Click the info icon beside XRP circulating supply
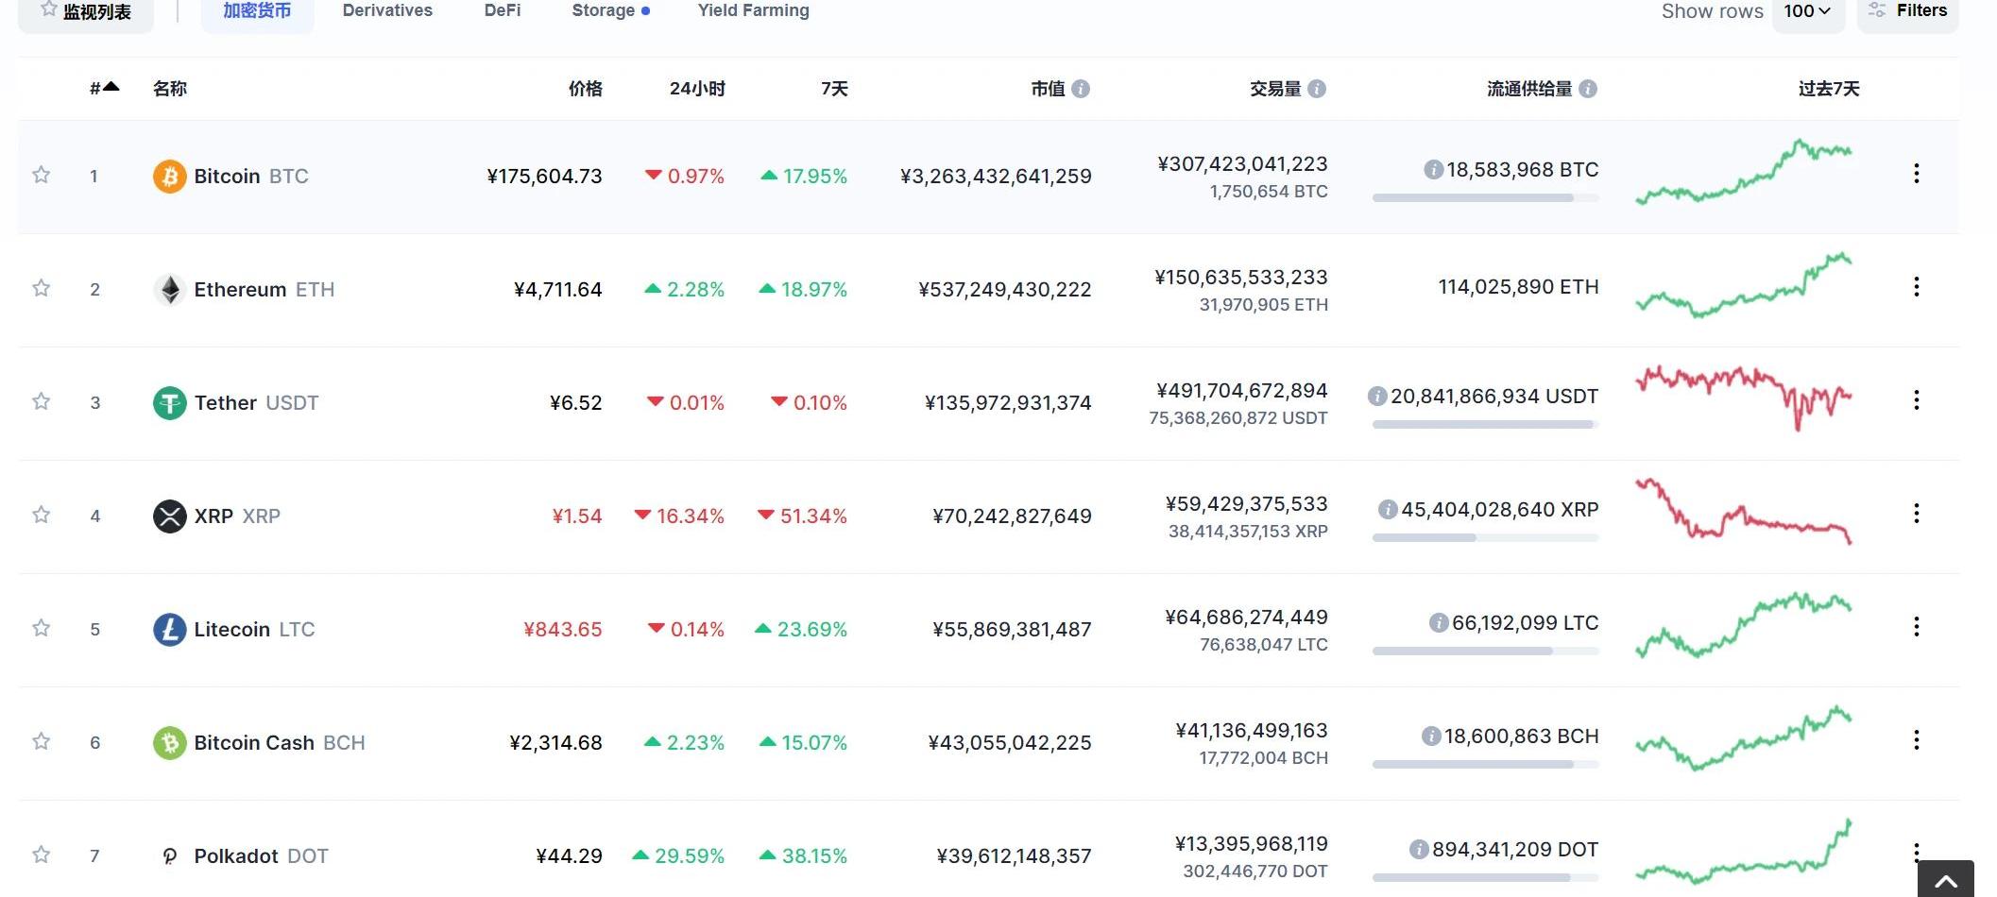The height and width of the screenshot is (897, 1997). click(1388, 510)
